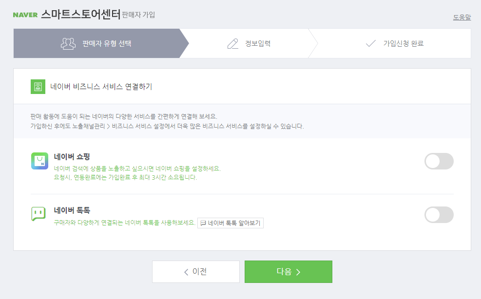This screenshot has height=299, width=481.
Task: Select the 판매자 유형 선택 step tab
Action: 101,43
